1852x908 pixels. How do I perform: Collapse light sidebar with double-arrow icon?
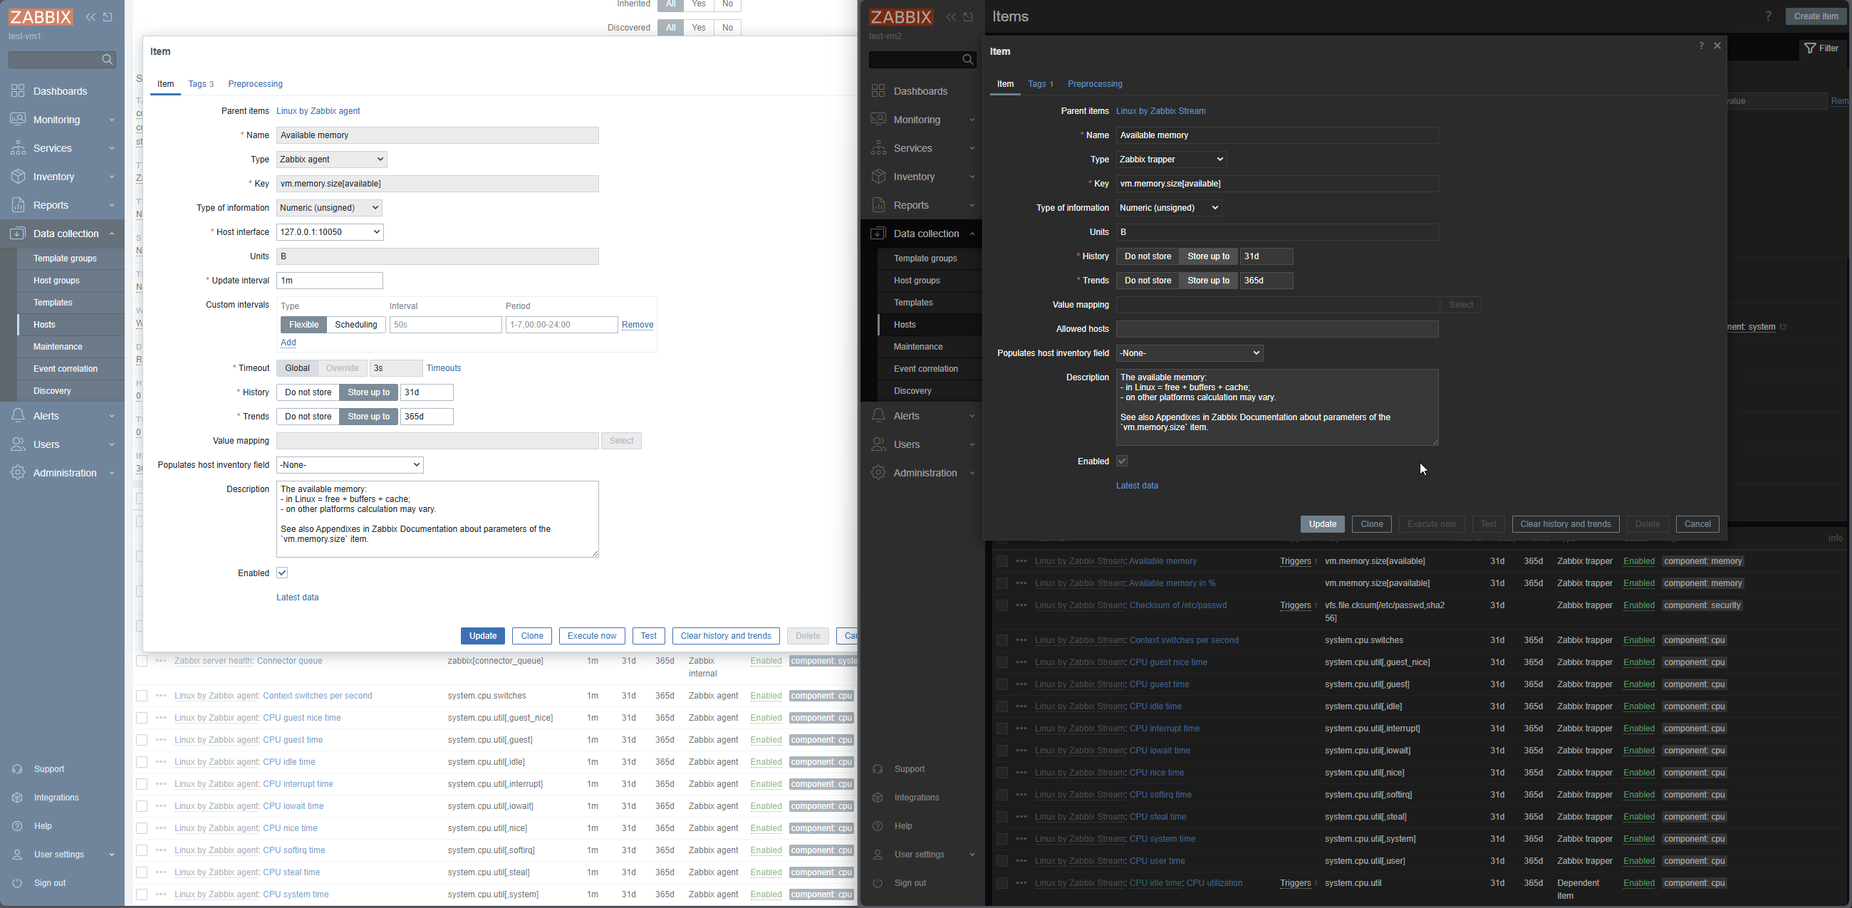pyautogui.click(x=90, y=17)
